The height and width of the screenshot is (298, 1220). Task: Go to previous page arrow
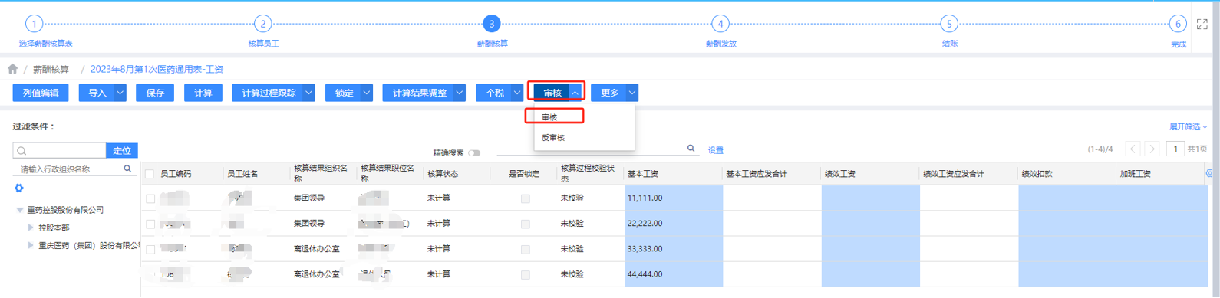1133,149
